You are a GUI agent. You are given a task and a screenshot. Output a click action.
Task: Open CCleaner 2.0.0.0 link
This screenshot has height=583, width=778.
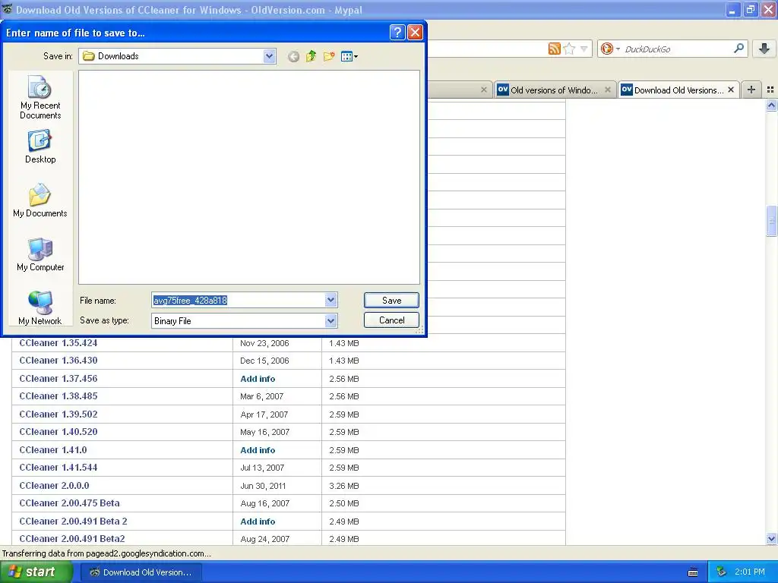point(54,486)
